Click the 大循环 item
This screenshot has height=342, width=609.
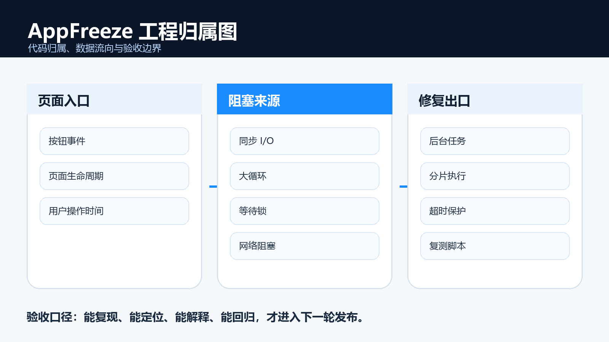[x=304, y=176]
